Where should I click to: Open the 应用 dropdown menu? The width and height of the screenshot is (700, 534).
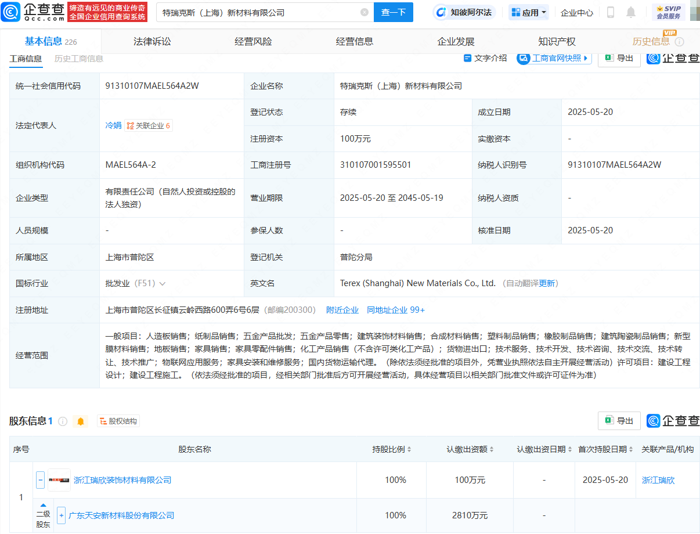(x=529, y=12)
